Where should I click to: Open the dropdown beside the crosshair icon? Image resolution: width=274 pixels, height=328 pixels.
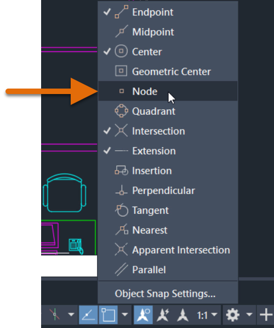click(x=71, y=315)
